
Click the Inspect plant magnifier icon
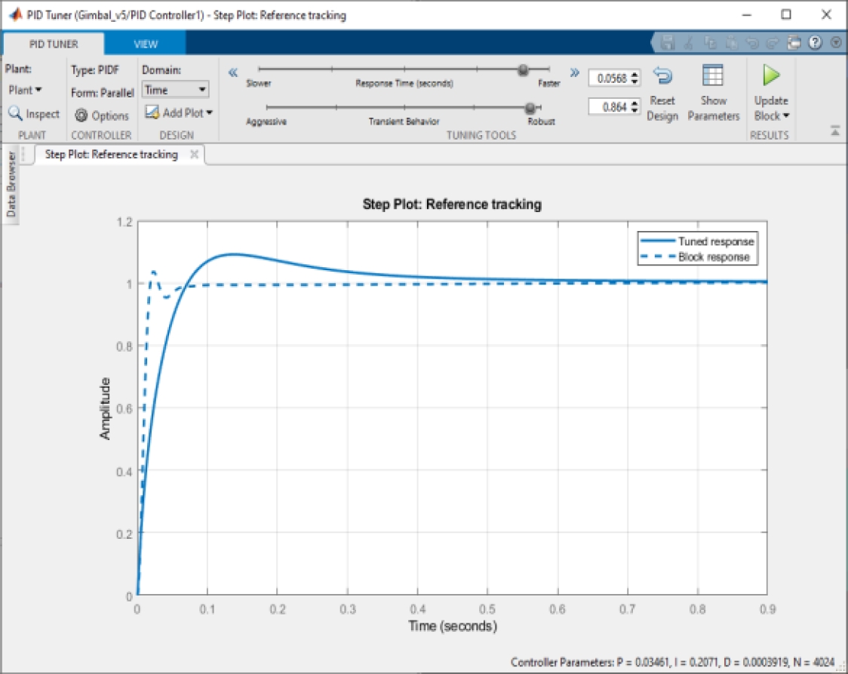click(15, 114)
